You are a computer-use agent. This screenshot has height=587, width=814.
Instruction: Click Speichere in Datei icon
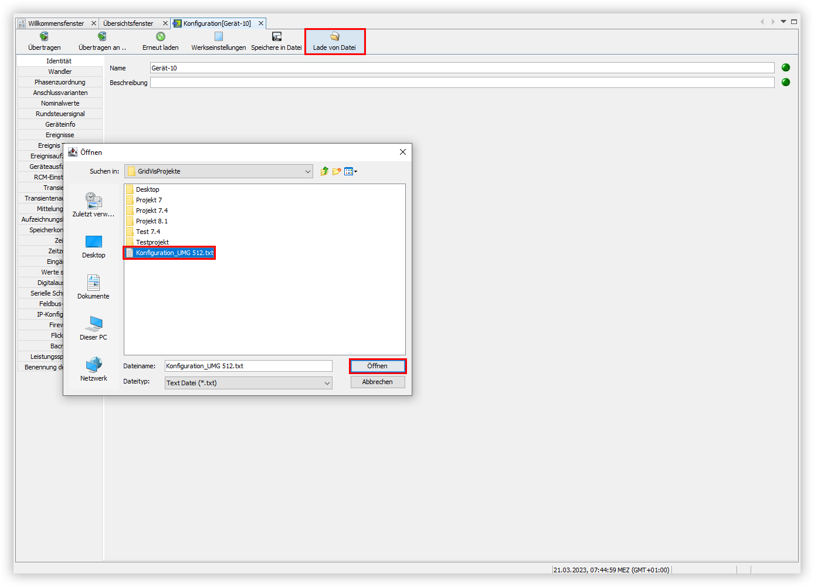276,37
